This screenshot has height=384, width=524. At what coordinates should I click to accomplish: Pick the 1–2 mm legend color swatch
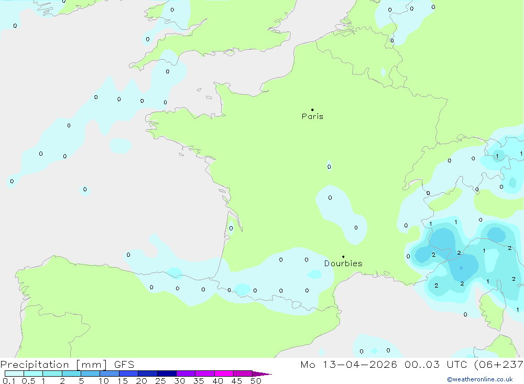coord(52,374)
